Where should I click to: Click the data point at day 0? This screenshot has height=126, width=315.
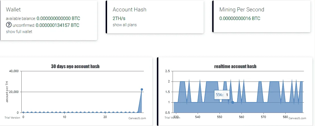click(x=23, y=113)
